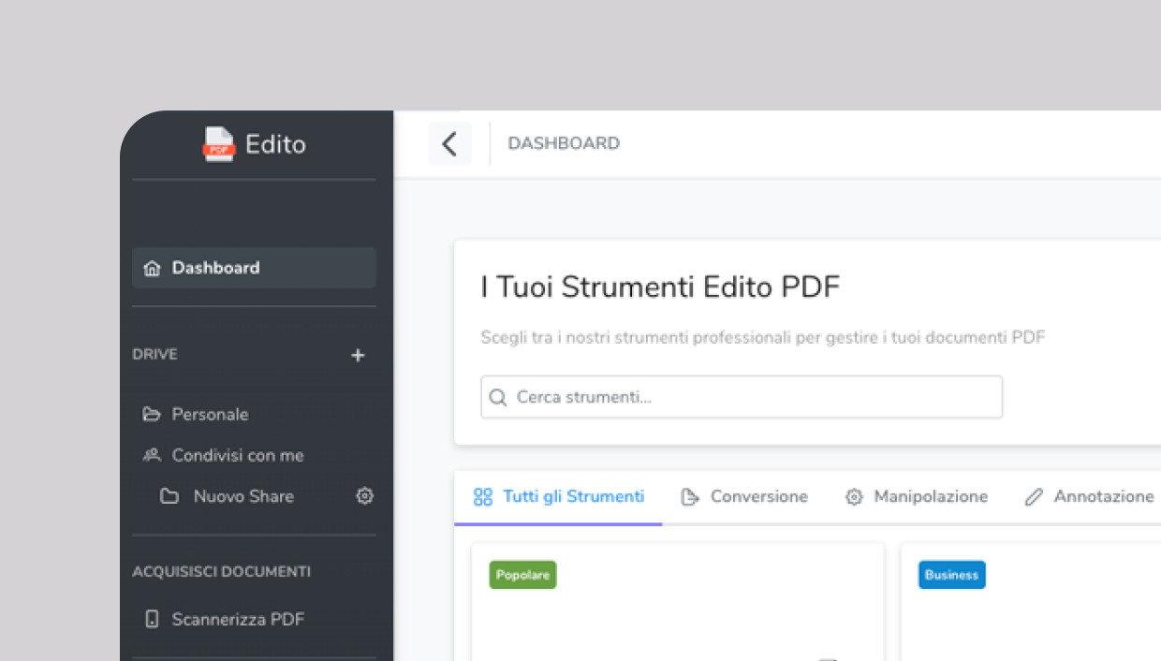Screen dimensions: 1161x661
Task: Click the ACQUISISCI DOCUMENTI heading
Action: 221,571
